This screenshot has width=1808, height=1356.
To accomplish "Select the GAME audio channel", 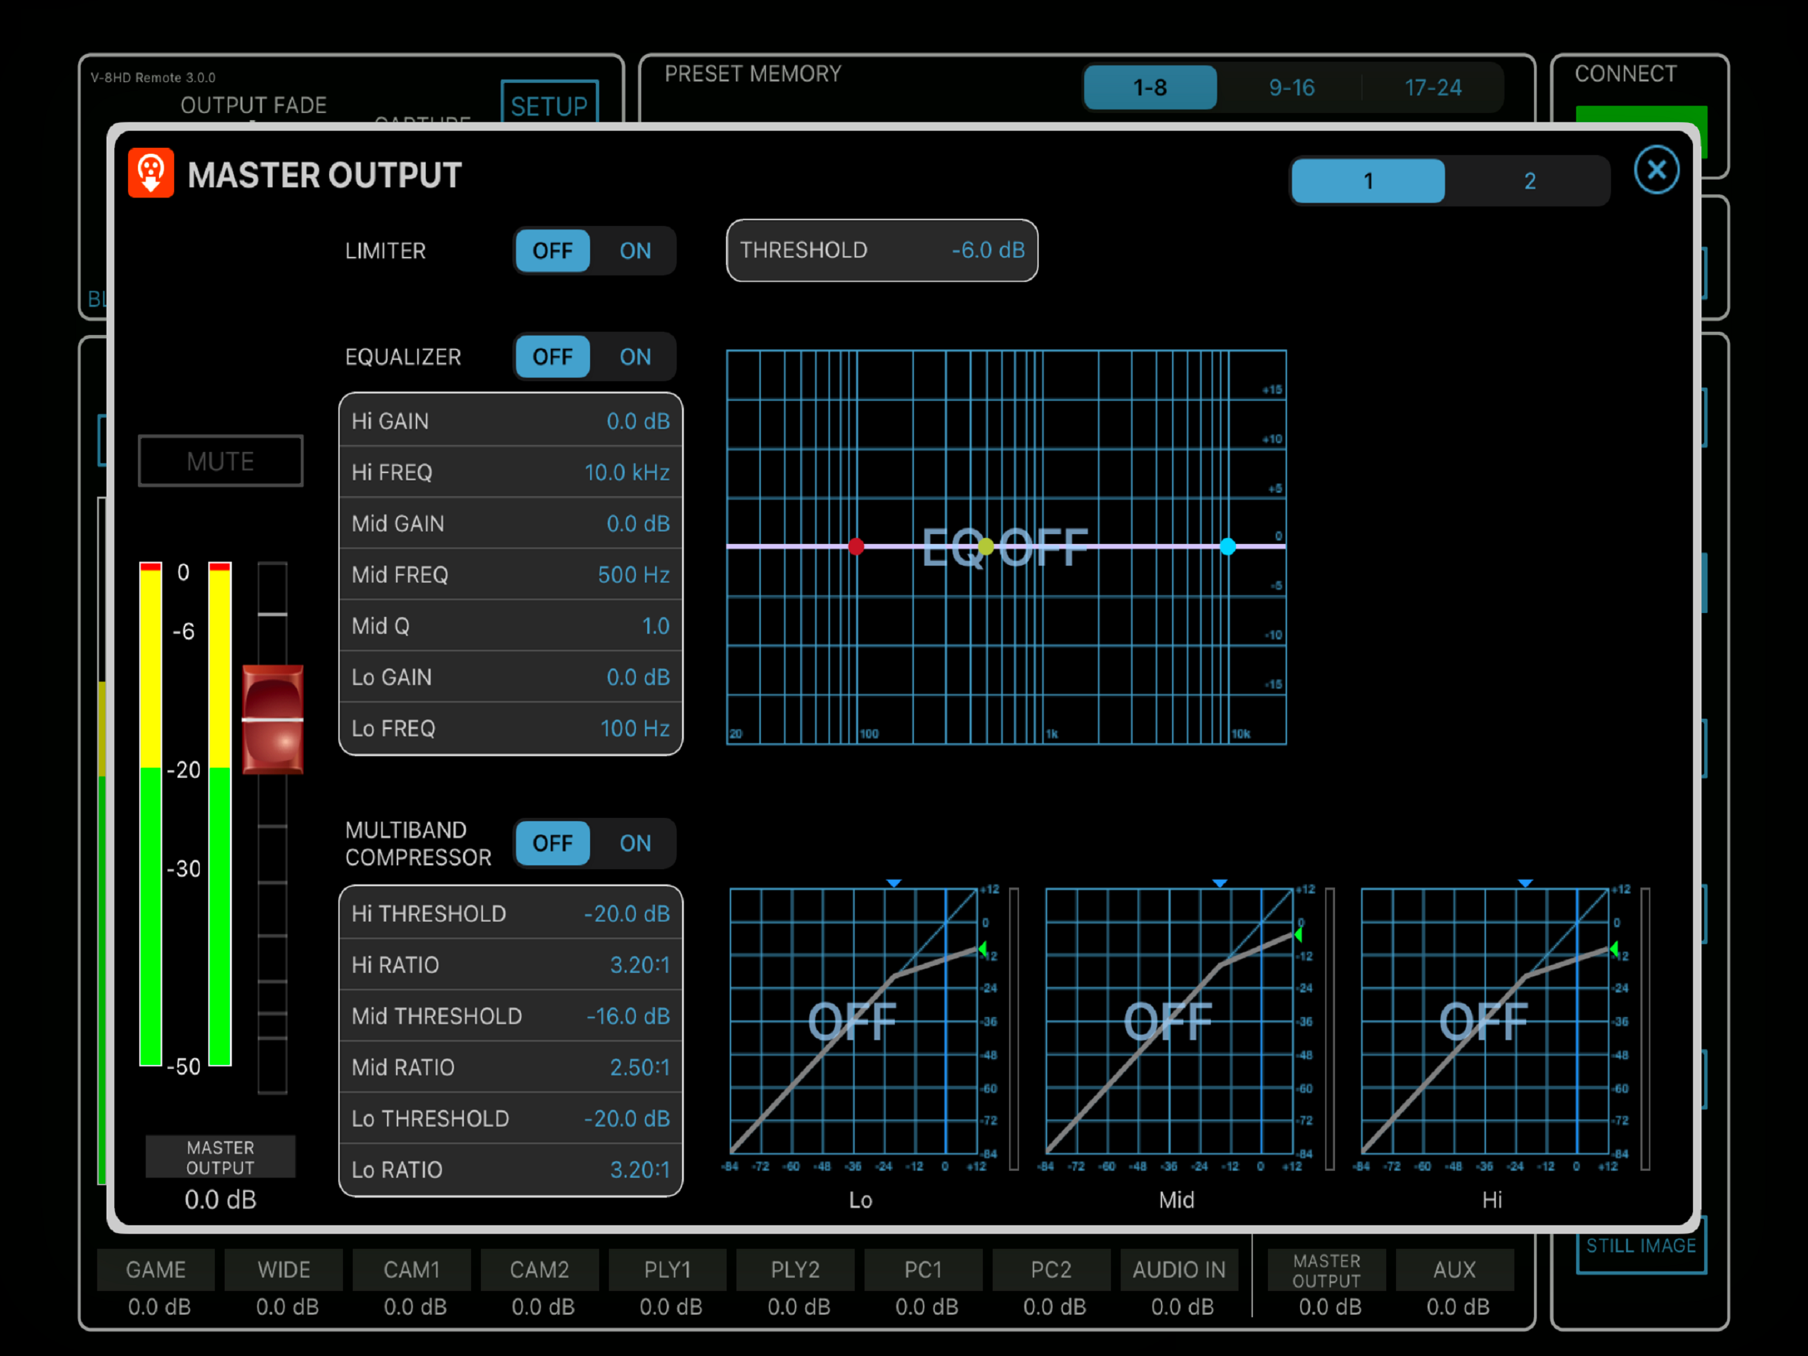I will coord(156,1269).
